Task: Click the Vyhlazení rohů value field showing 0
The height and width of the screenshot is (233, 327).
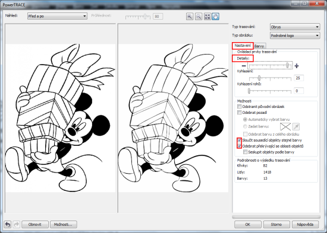Action: (299, 91)
